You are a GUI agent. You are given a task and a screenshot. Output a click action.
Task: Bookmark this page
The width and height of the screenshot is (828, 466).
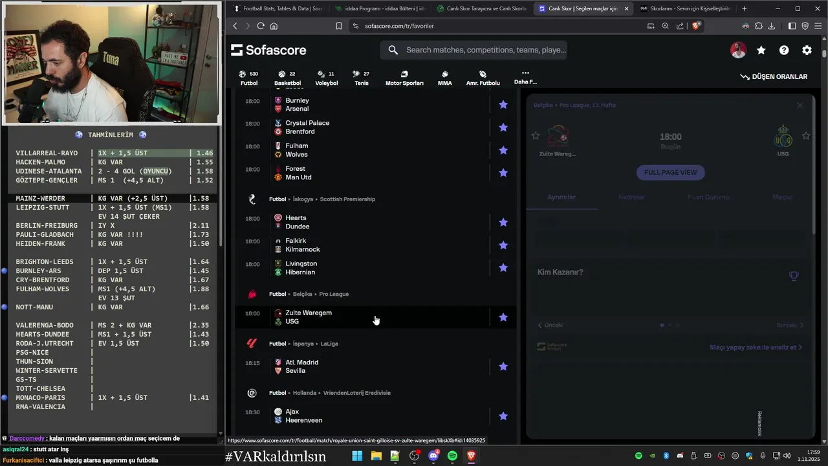point(339,26)
